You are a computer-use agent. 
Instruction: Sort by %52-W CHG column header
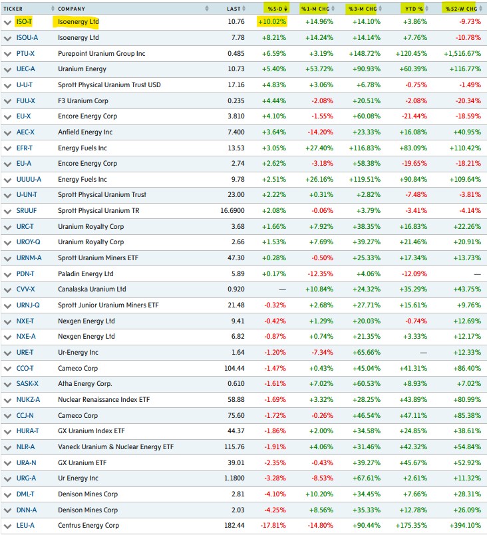[461, 9]
